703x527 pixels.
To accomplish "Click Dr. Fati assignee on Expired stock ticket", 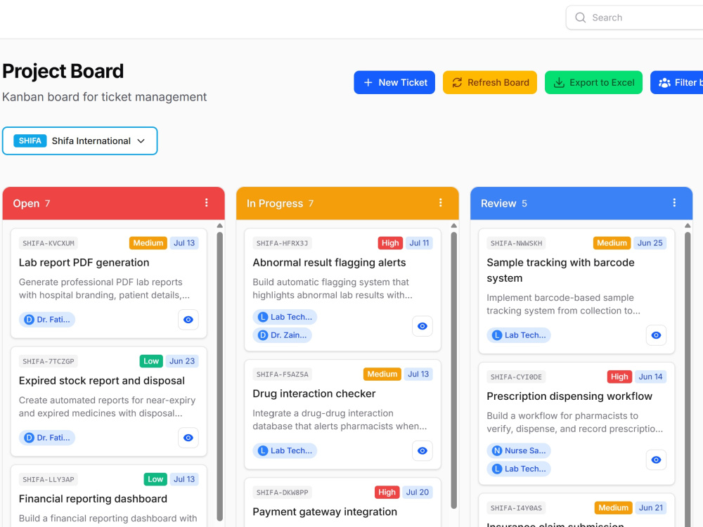I will pyautogui.click(x=47, y=438).
